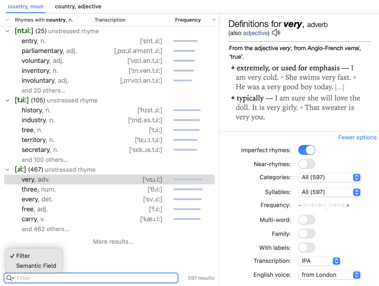
Task: Enable the Near-rhymes switch
Action: 307,164
